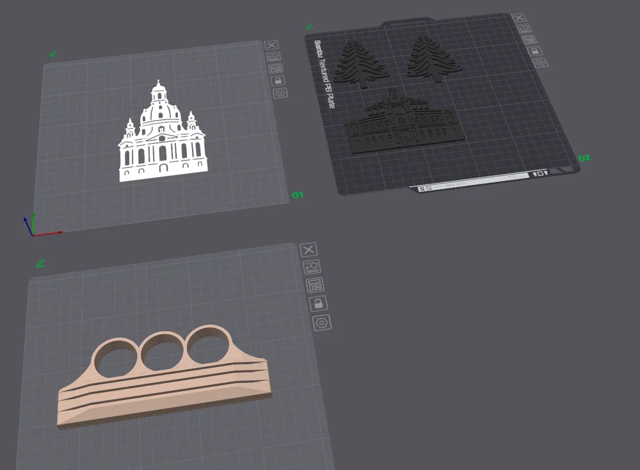
Task: Click the Bambu Textured PEI Plate label
Action: pyautogui.click(x=324, y=74)
